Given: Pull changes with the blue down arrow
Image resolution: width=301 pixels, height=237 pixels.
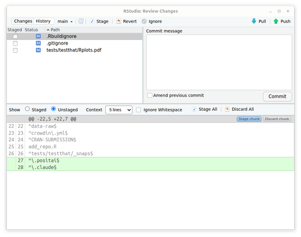Looking at the screenshot, I should click(254, 21).
